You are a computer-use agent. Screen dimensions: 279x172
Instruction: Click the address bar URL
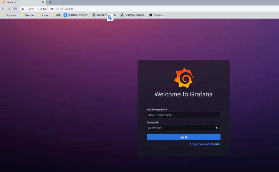point(55,9)
